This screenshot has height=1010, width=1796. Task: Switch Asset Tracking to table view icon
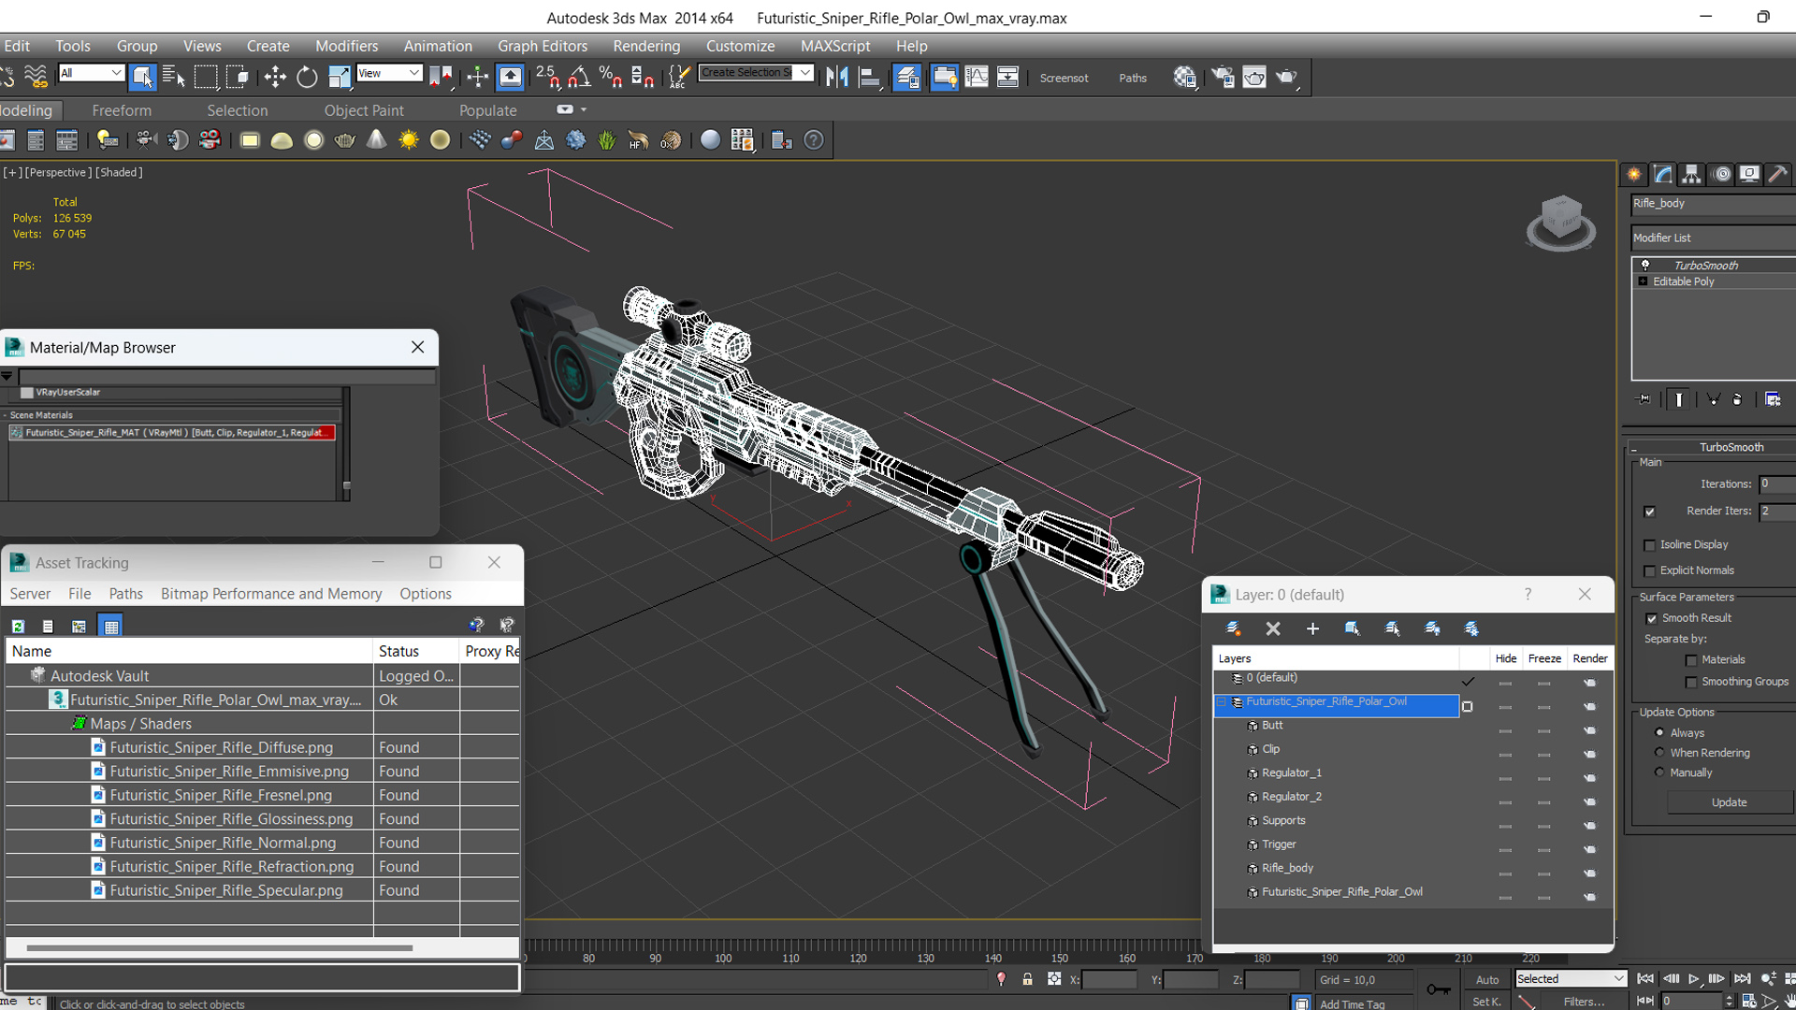111,627
